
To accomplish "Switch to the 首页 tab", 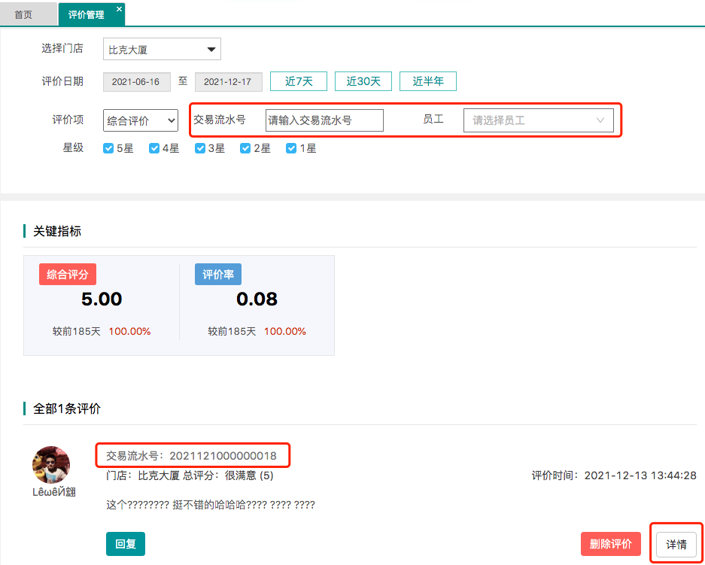I will point(23,14).
